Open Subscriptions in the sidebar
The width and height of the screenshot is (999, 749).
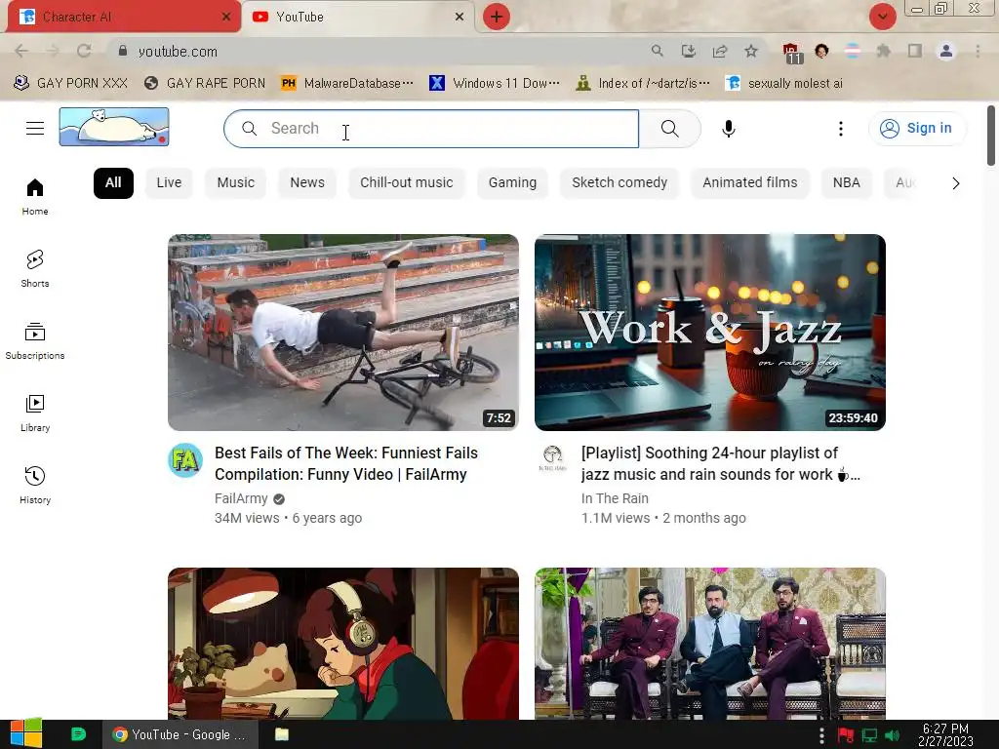tap(35, 341)
